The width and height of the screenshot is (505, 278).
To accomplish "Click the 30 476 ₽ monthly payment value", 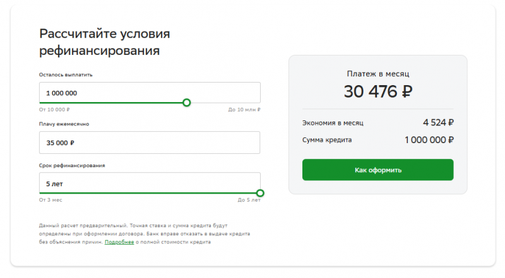I will pyautogui.click(x=377, y=91).
